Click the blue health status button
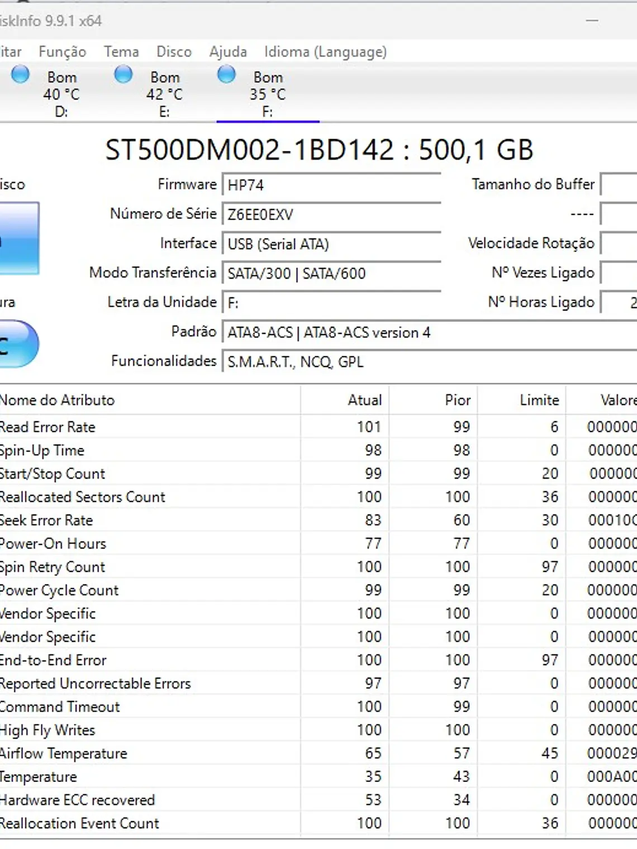The height and width of the screenshot is (849, 637). (19, 239)
